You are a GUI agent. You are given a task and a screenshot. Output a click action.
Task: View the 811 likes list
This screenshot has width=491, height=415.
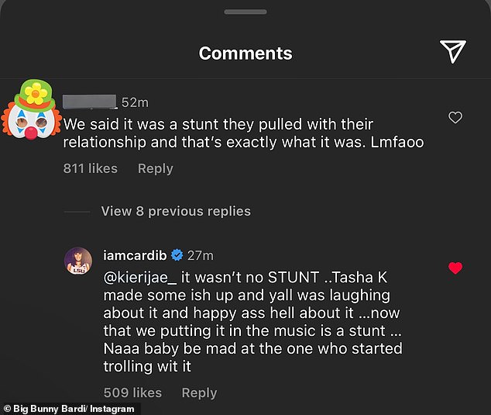(90, 168)
